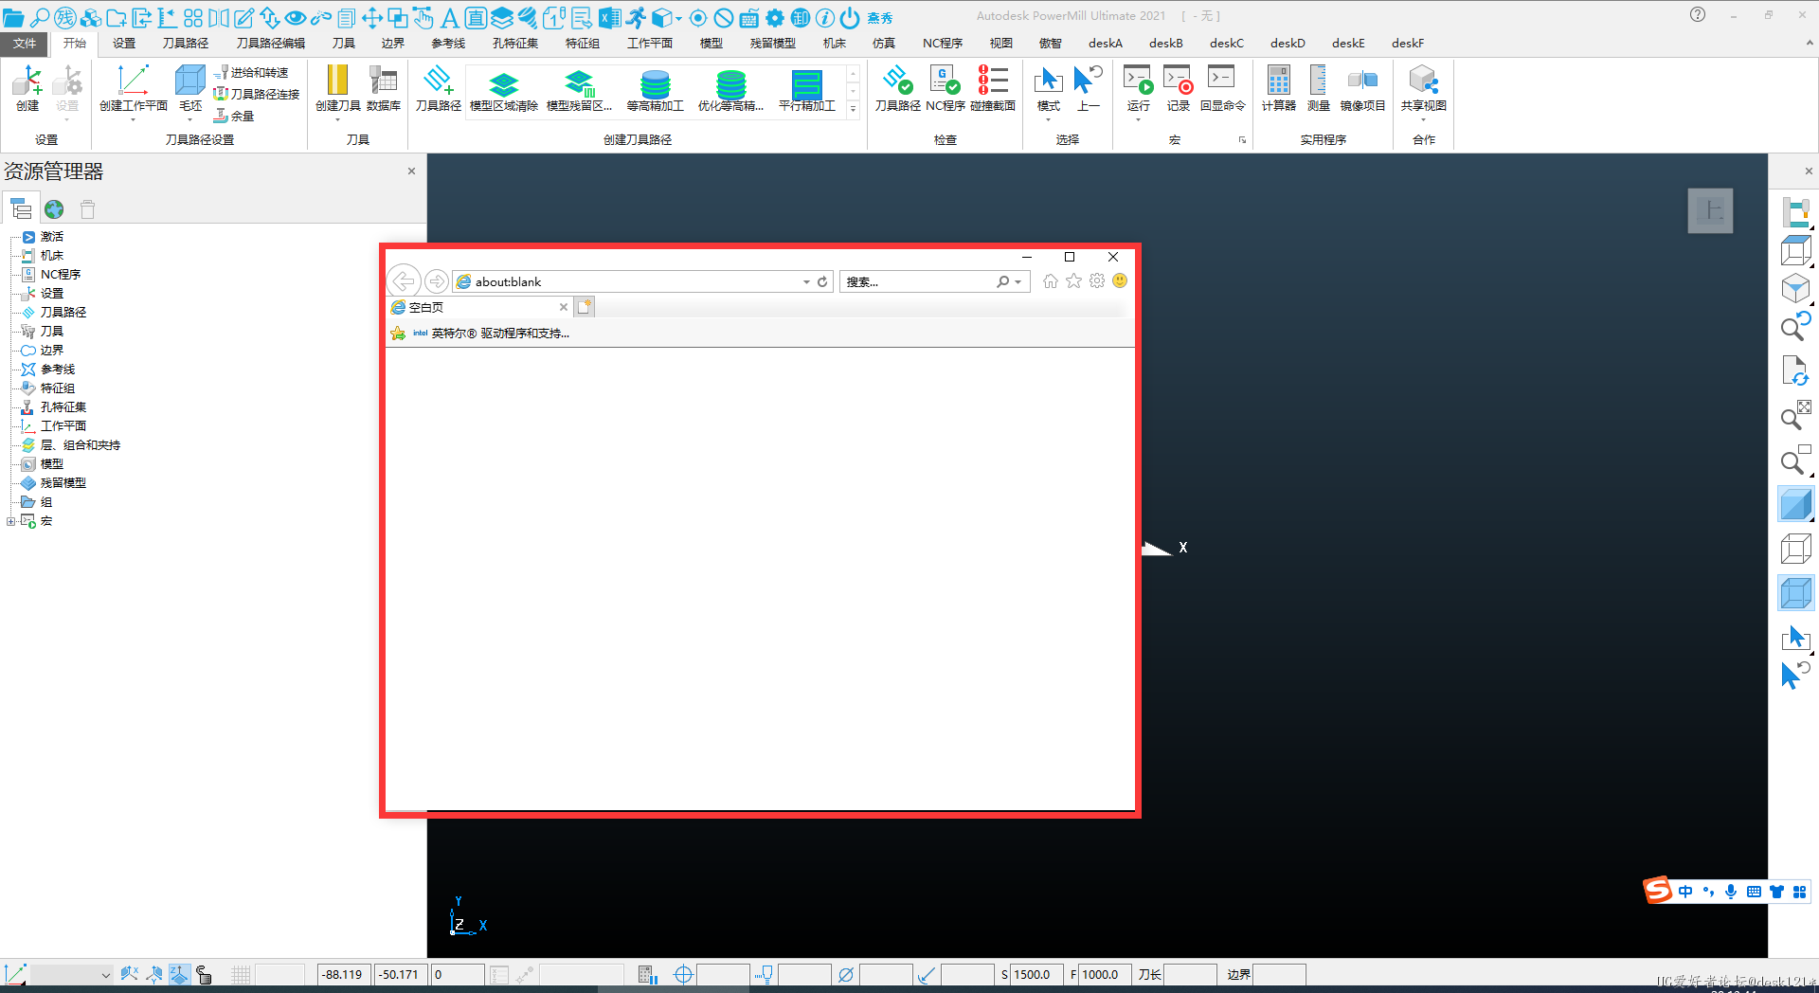Toggle the tree view icon in explorer panel
The height and width of the screenshot is (993, 1819).
pyautogui.click(x=21, y=208)
